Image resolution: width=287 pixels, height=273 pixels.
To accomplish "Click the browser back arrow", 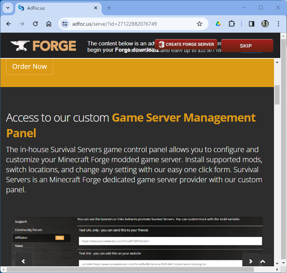I will (x=9, y=24).
